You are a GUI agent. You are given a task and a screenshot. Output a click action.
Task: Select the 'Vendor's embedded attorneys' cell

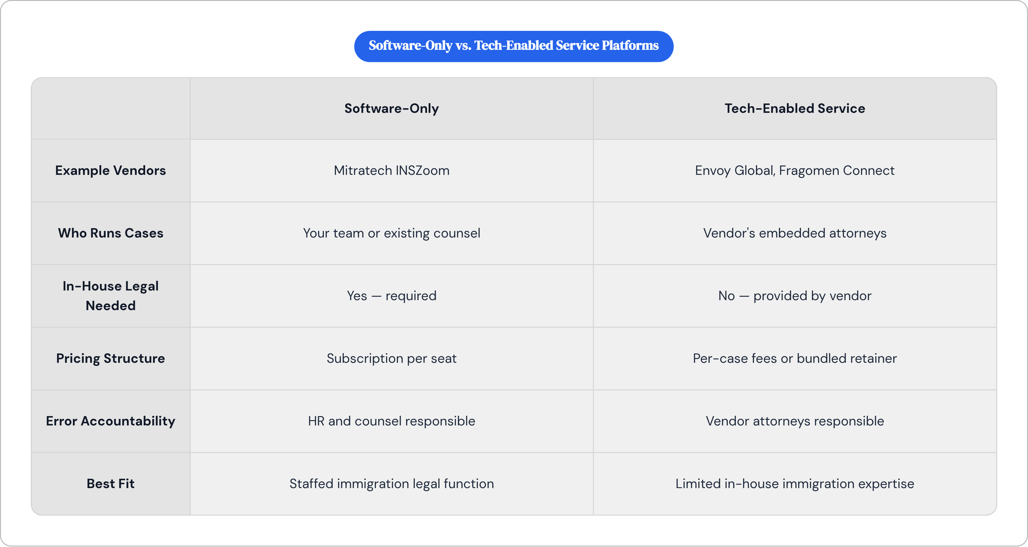795,233
